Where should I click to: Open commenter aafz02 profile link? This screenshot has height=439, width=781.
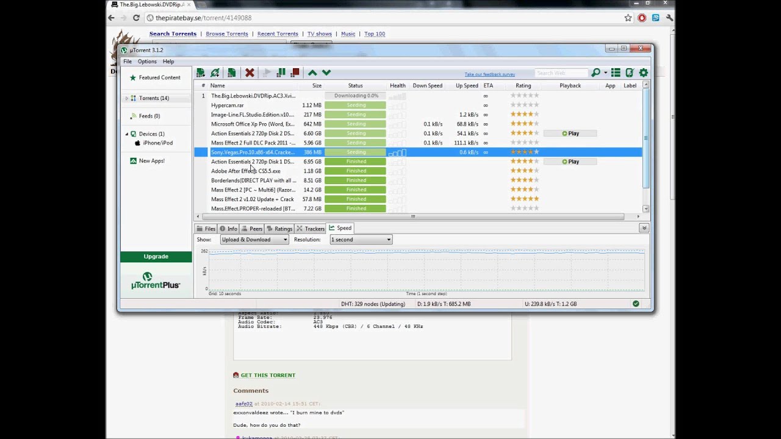click(244, 404)
